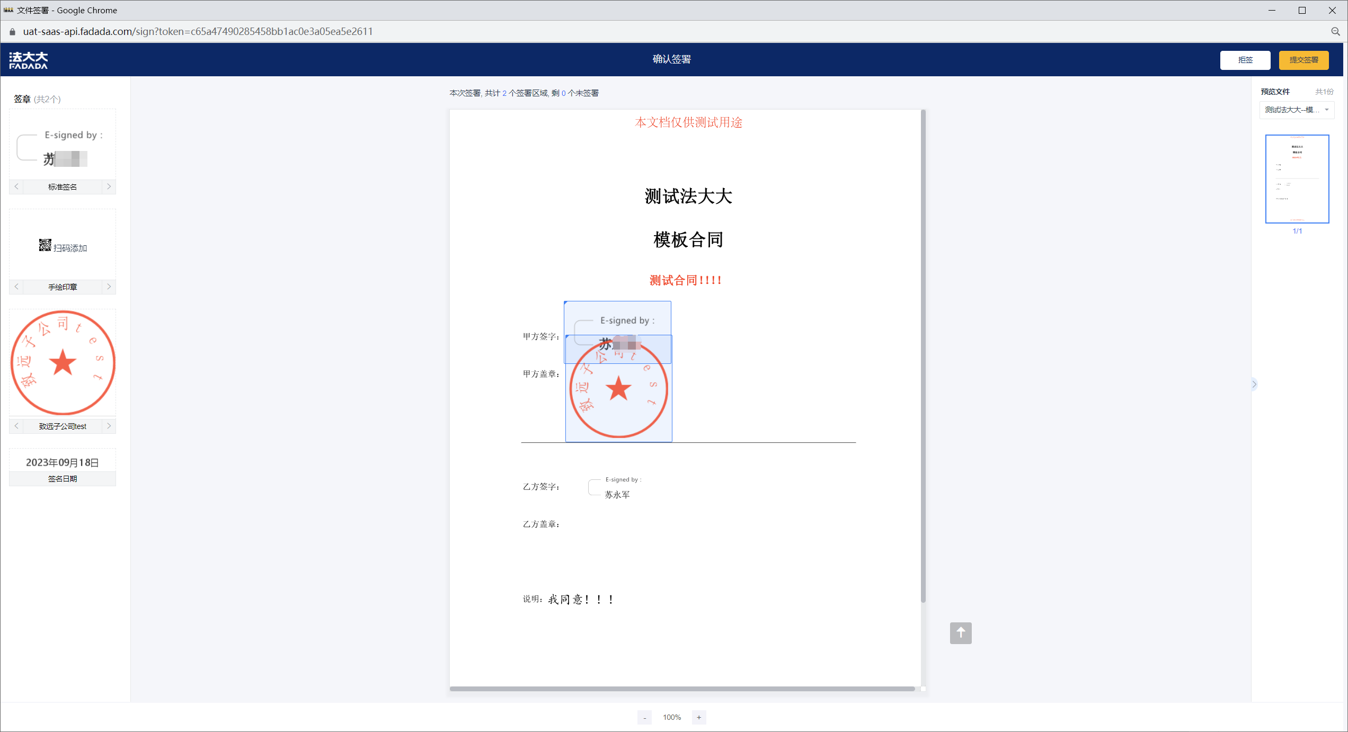This screenshot has height=732, width=1348.
Task: Click the QR code scan-to-add icon
Action: tap(45, 245)
